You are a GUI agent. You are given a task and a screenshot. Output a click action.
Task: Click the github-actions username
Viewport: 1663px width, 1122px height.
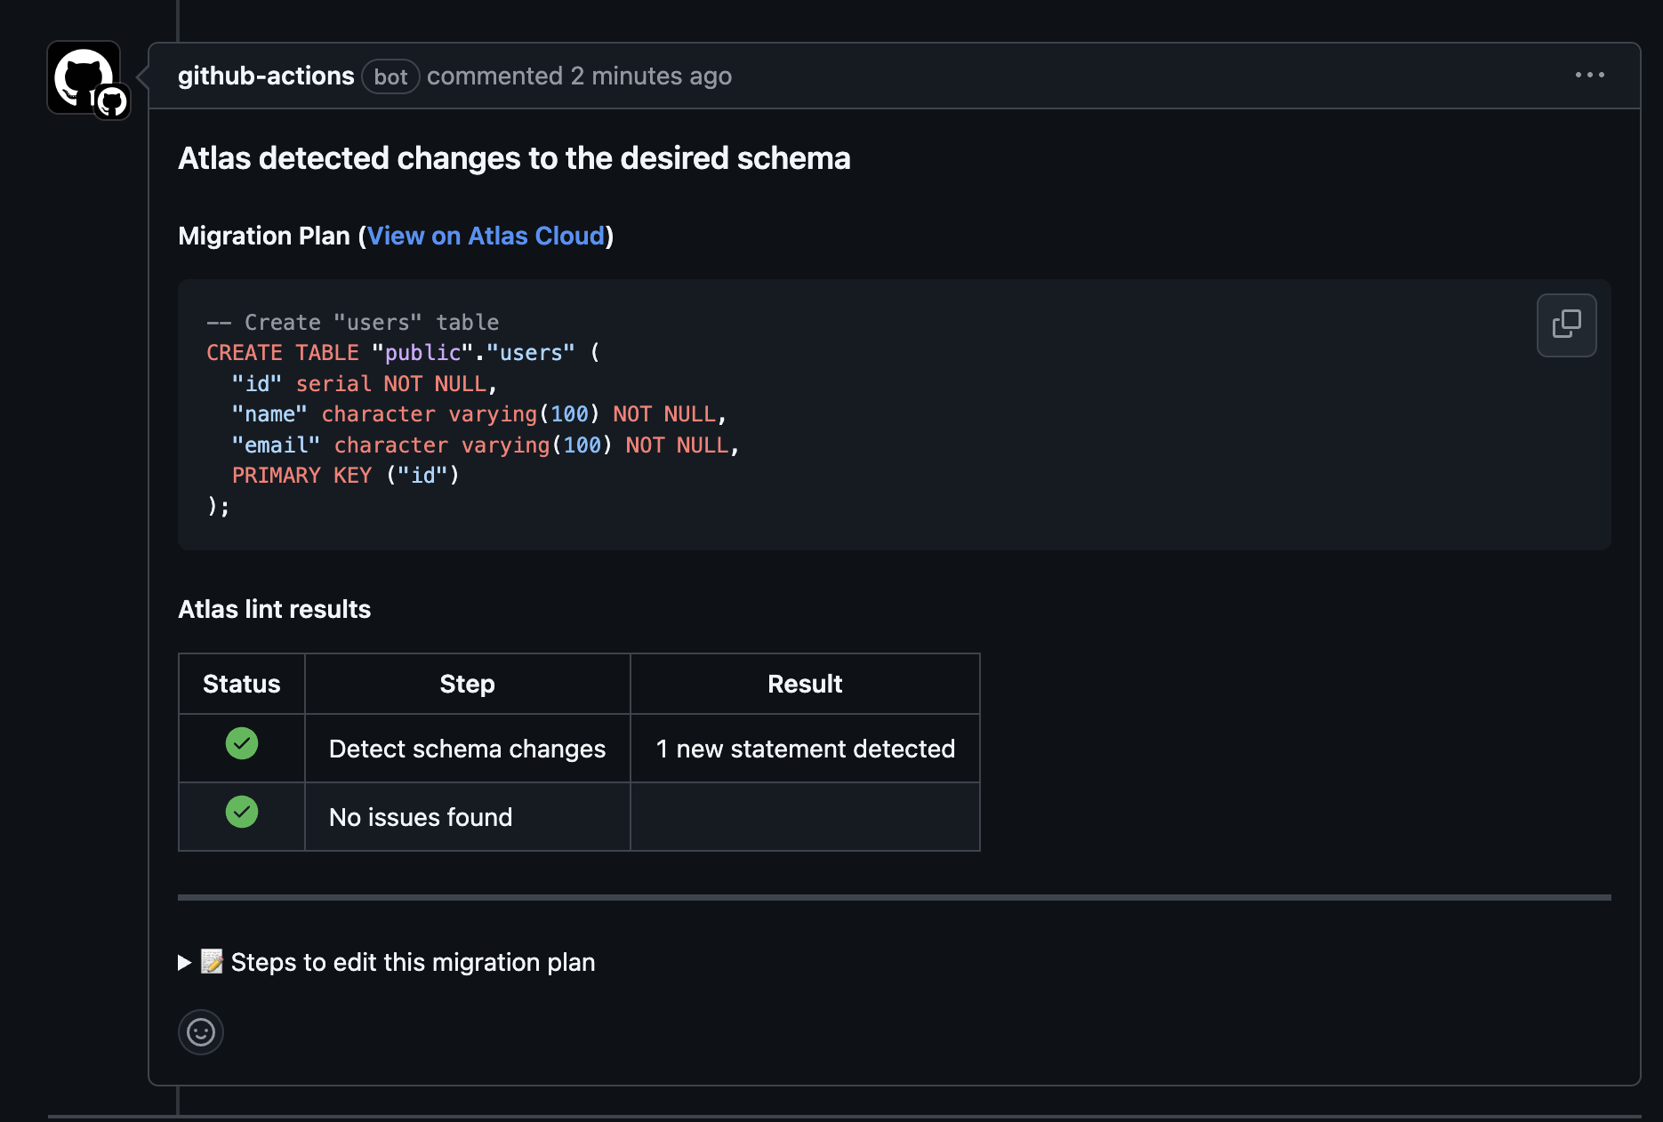pyautogui.click(x=266, y=76)
